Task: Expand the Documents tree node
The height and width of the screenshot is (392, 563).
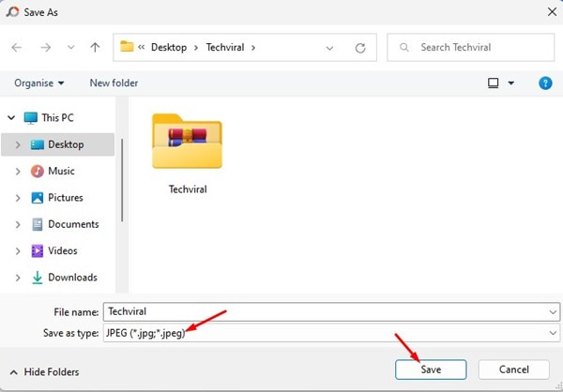Action: (18, 224)
